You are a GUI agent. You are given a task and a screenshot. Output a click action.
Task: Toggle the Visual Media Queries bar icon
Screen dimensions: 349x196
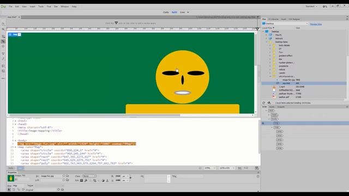[x=3, y=41]
